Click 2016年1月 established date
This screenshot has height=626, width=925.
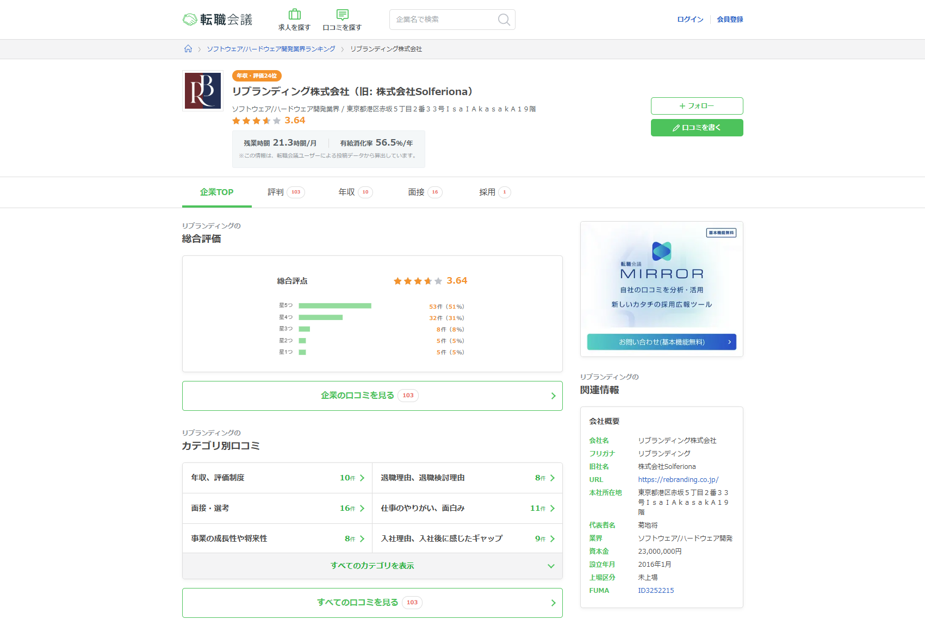tap(655, 565)
